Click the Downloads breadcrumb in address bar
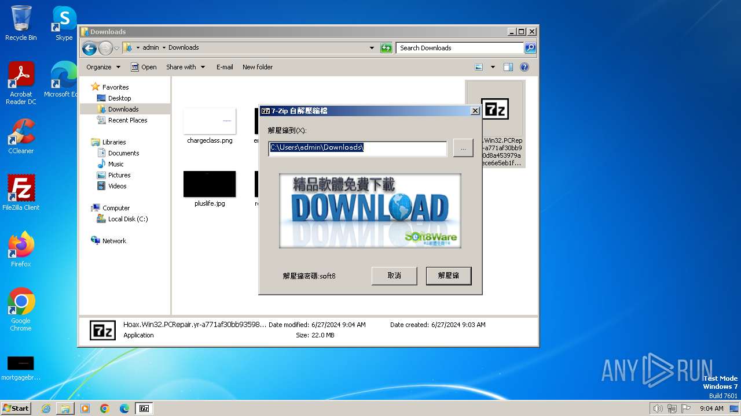Viewport: 741px width, 416px height. click(184, 48)
